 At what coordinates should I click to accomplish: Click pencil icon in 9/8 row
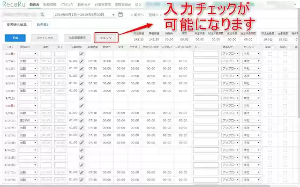82,106
